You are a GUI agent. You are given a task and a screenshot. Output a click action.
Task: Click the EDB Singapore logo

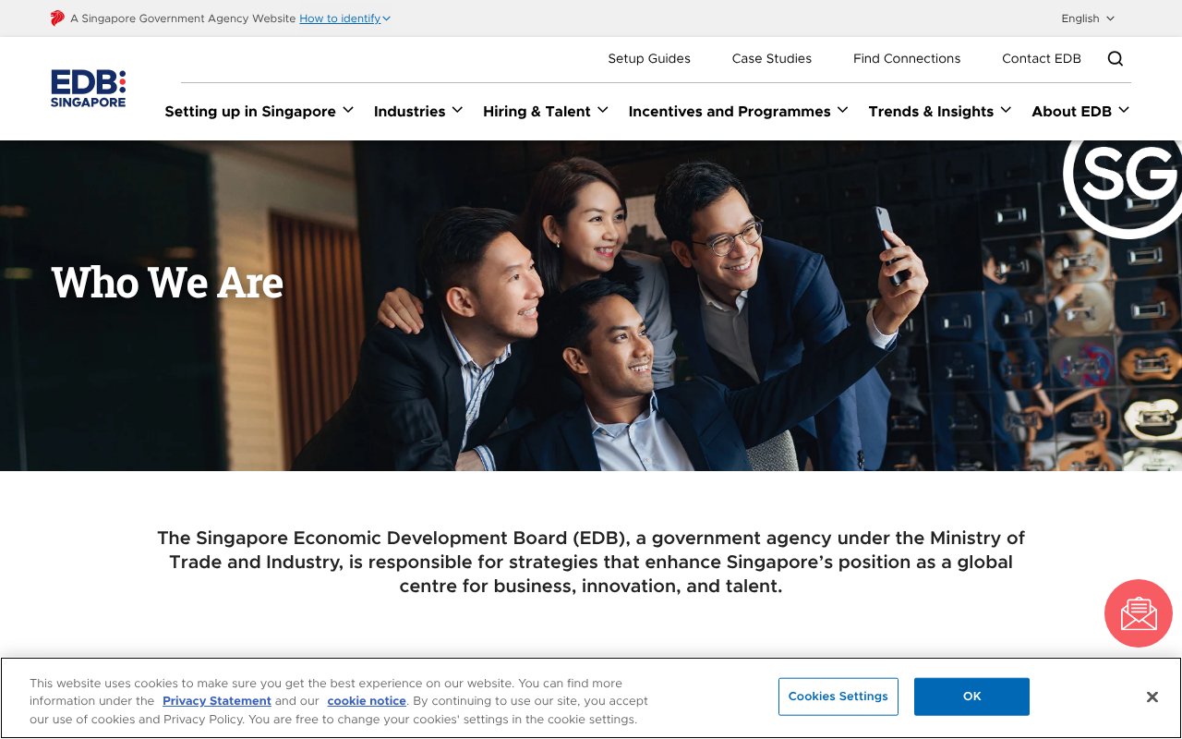89,89
